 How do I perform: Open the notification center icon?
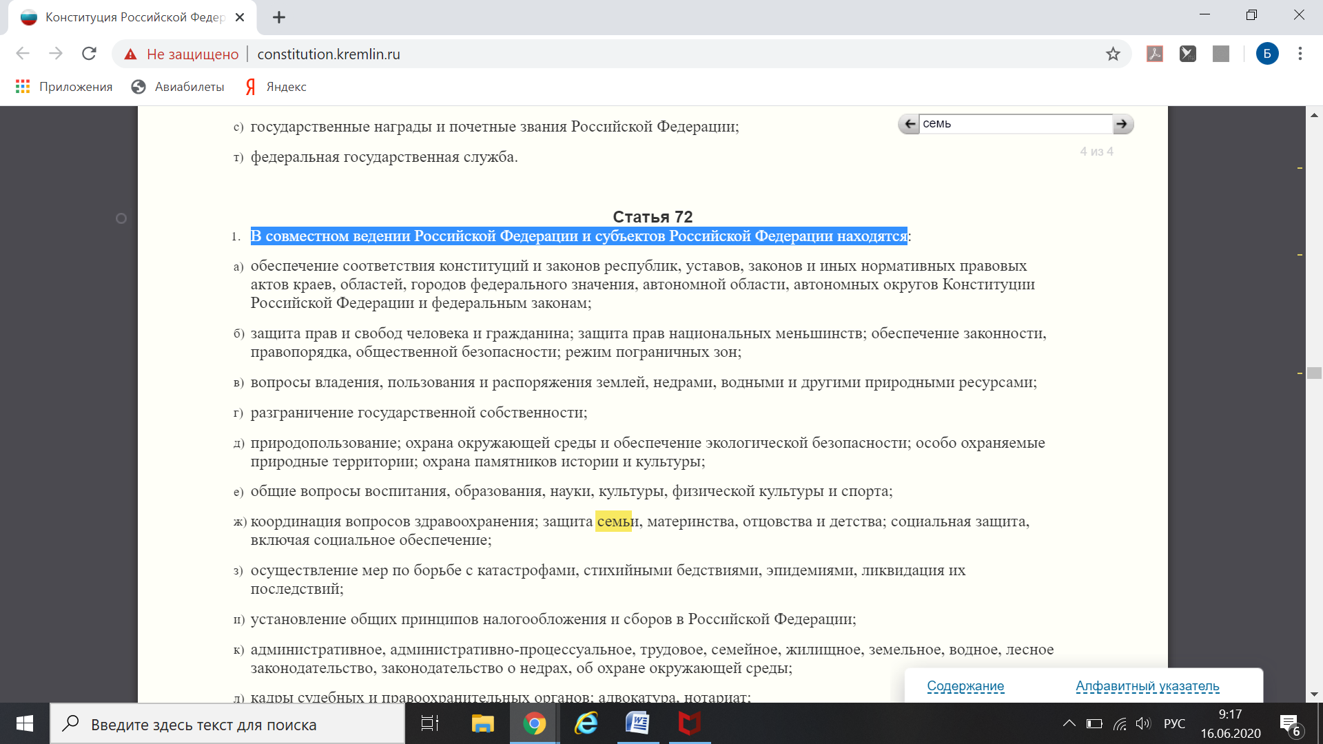(1291, 725)
